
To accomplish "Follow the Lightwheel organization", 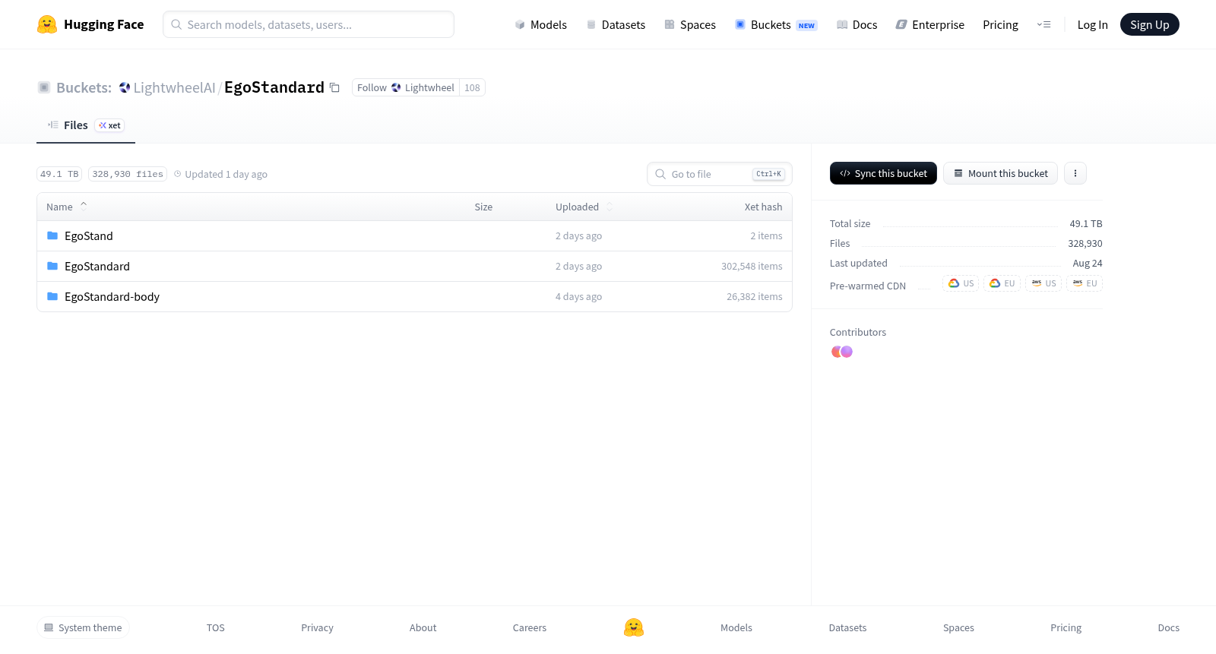I will pos(406,87).
